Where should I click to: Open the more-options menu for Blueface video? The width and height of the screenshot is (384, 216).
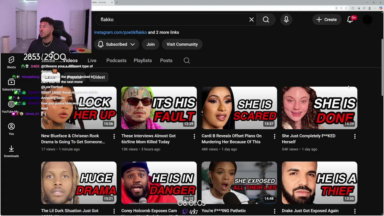point(114,136)
